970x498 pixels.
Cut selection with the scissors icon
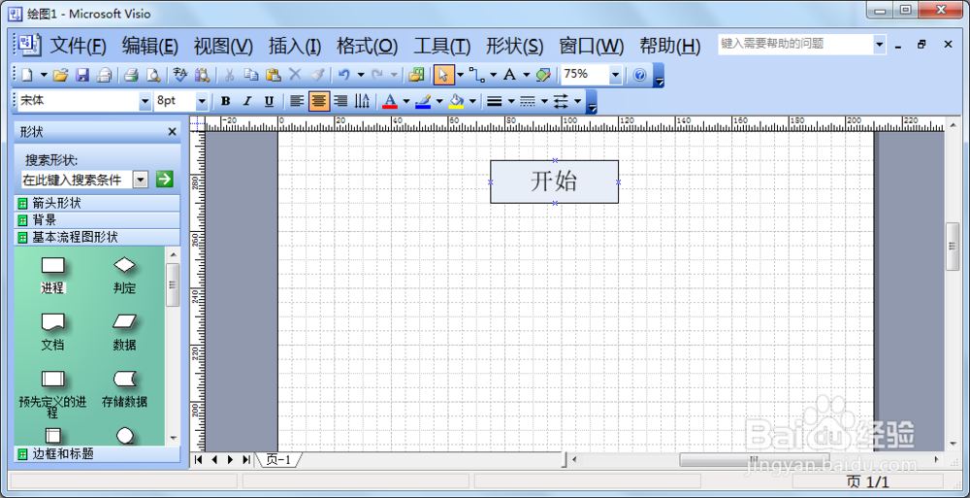point(230,76)
